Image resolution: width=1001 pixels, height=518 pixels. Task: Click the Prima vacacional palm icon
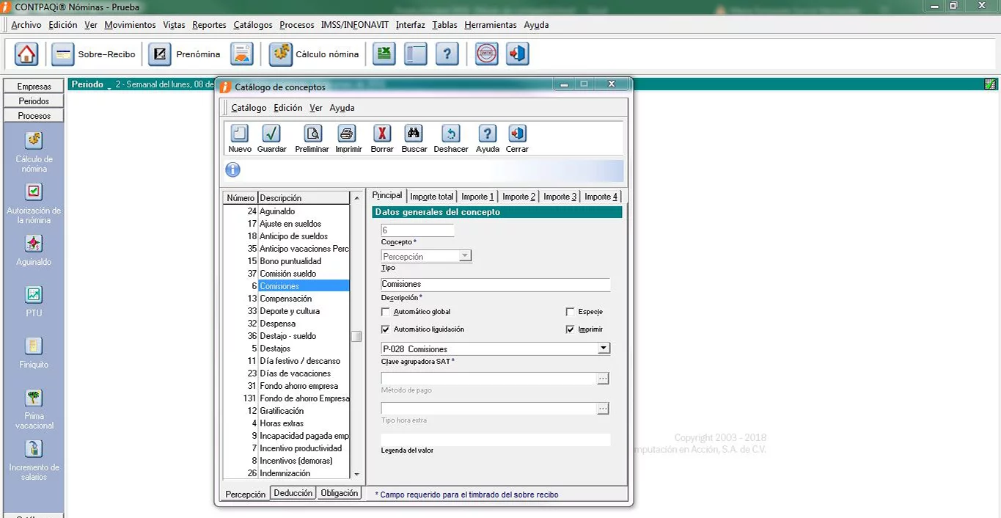pos(34,398)
